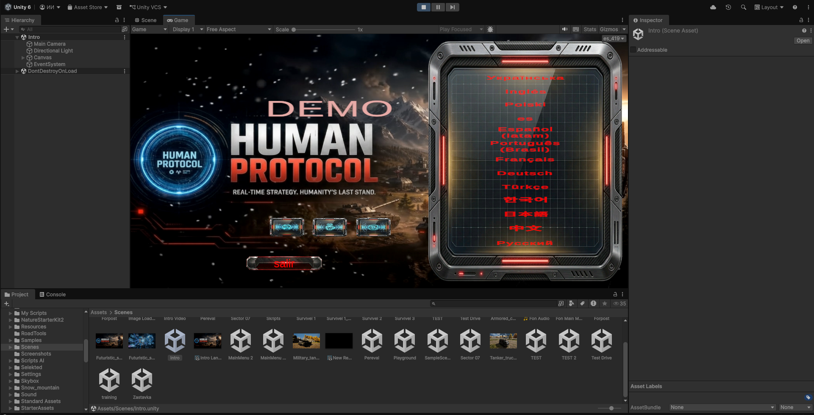Screen dimensions: 814x415
Task: Show Project favorites star icon
Action: tap(605, 304)
